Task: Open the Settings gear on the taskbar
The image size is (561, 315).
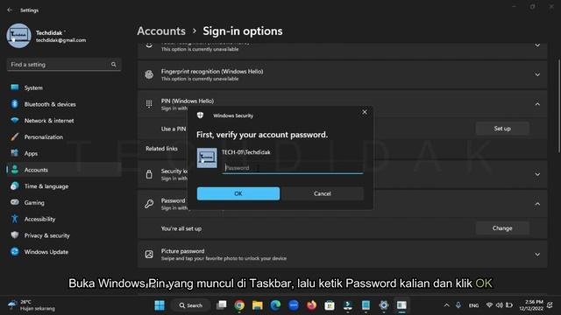Action: click(384, 305)
